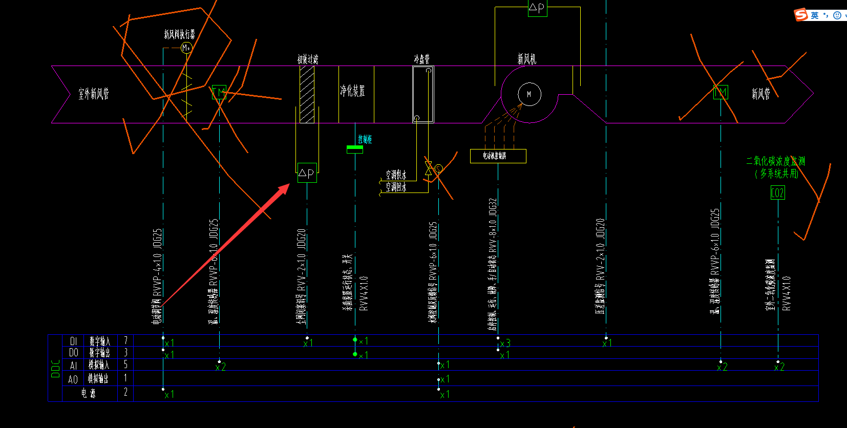Click the 二氧化碳浓度监测 green text
This screenshot has width=847, height=428.
[x=776, y=161]
